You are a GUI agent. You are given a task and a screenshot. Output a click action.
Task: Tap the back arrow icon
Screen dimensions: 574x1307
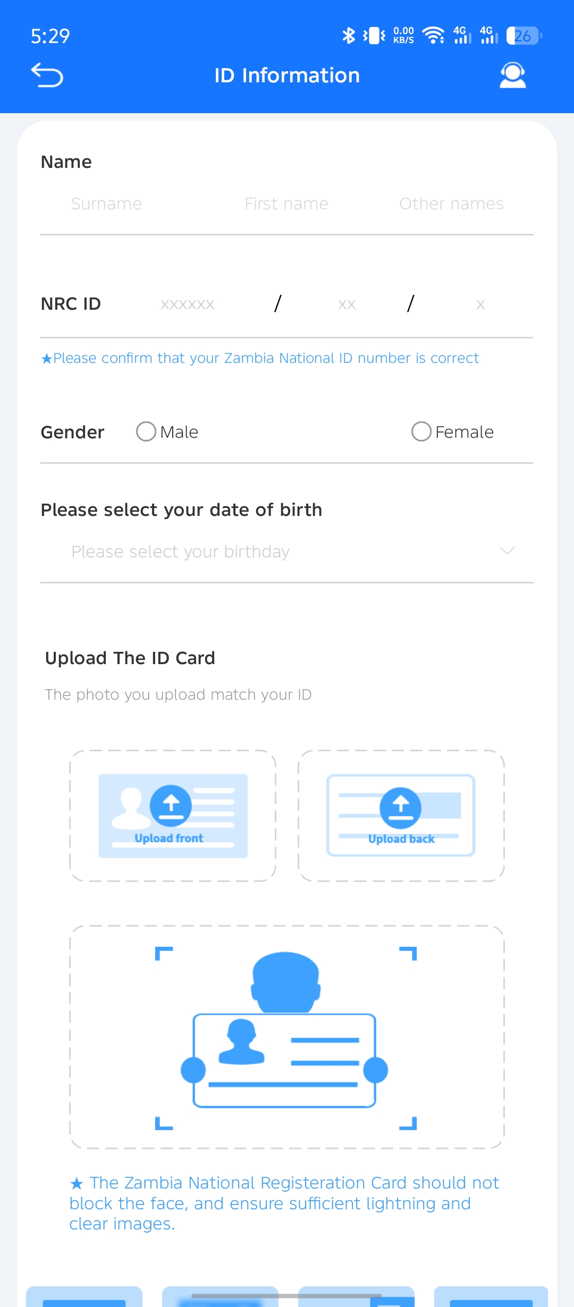[x=47, y=75]
